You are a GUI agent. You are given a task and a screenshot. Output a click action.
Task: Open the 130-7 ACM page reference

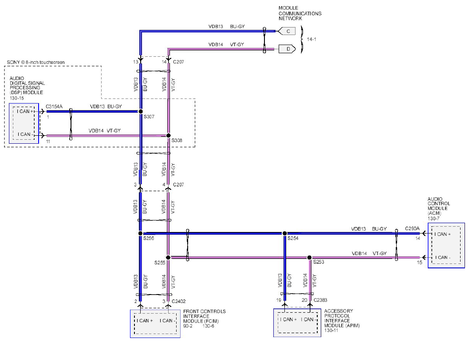pyautogui.click(x=434, y=219)
